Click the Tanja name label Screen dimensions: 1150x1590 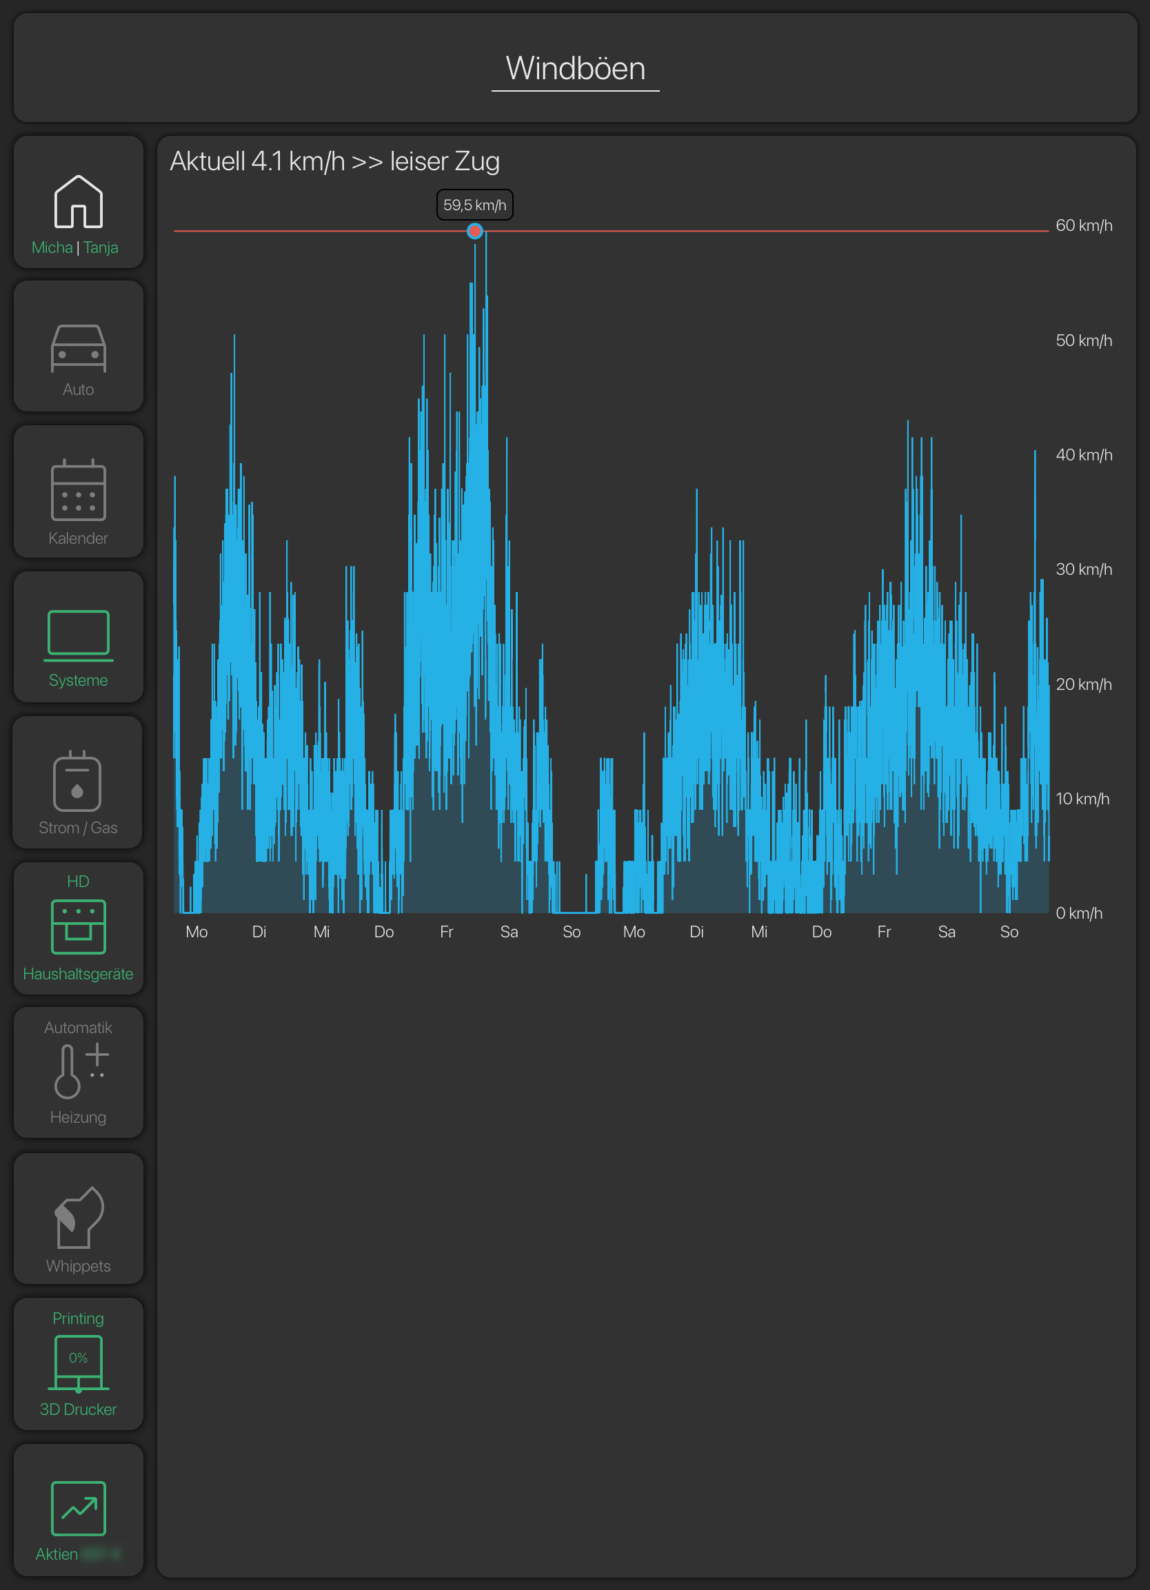[101, 247]
